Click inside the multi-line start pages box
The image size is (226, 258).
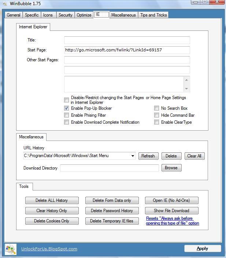124,84
